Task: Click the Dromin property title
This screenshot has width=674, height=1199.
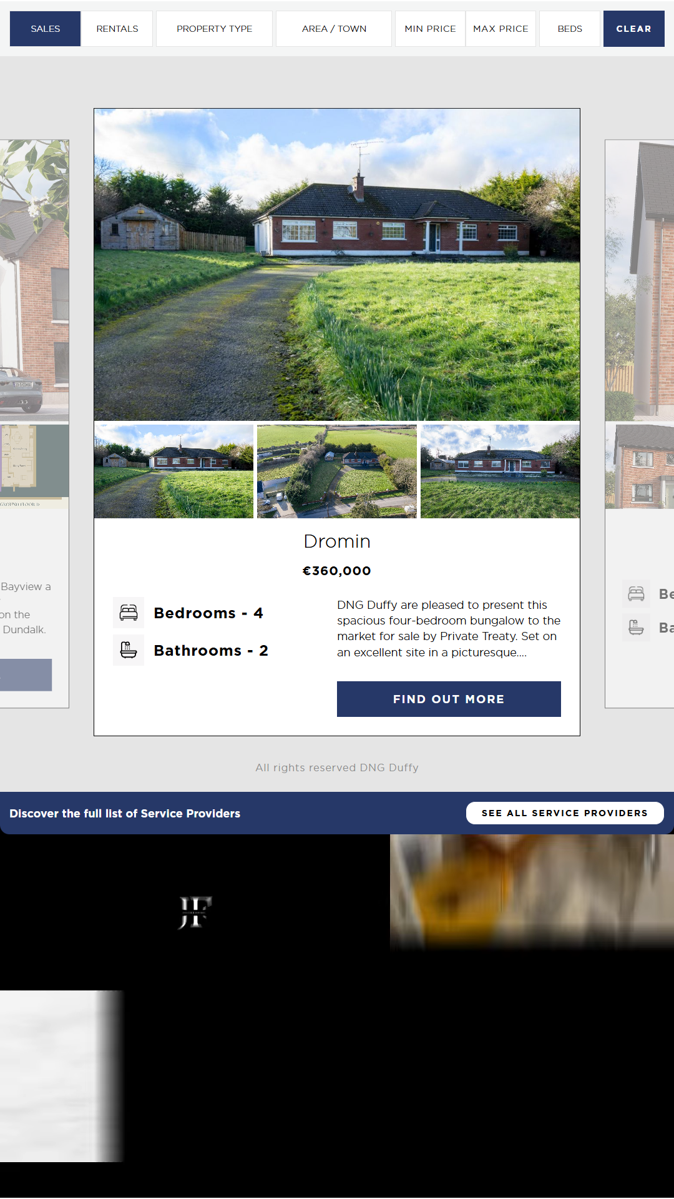Action: 337,541
